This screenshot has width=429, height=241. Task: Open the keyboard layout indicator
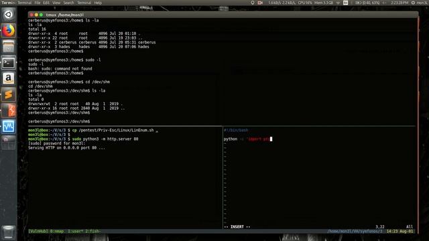(x=346, y=3)
